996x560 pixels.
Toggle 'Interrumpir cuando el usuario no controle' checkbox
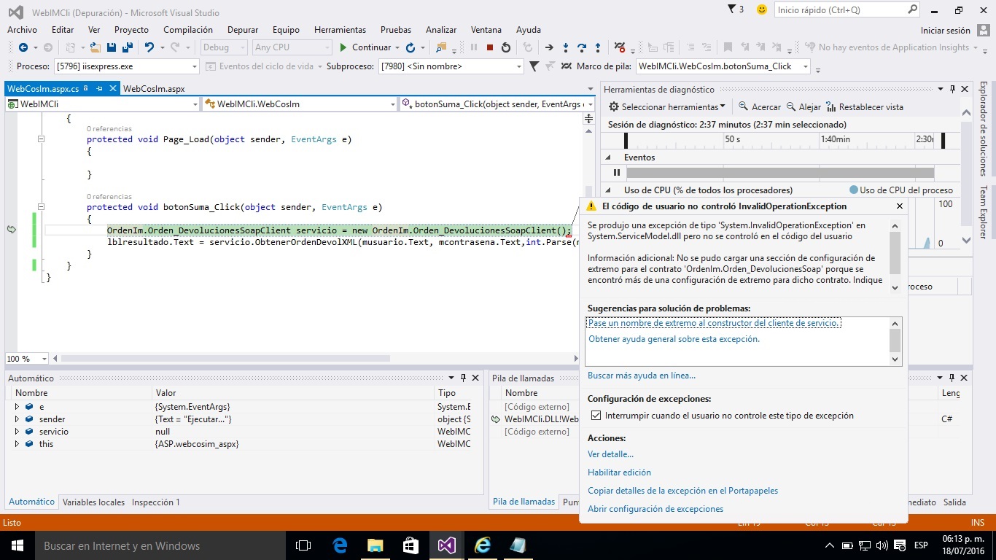click(x=597, y=416)
